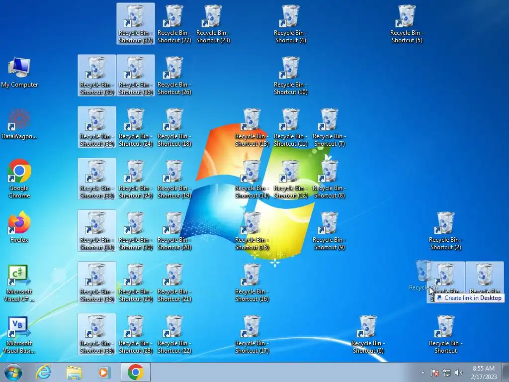Select Recycle Bin - Shortcut (37) icon
The width and height of the screenshot is (509, 382).
135,24
